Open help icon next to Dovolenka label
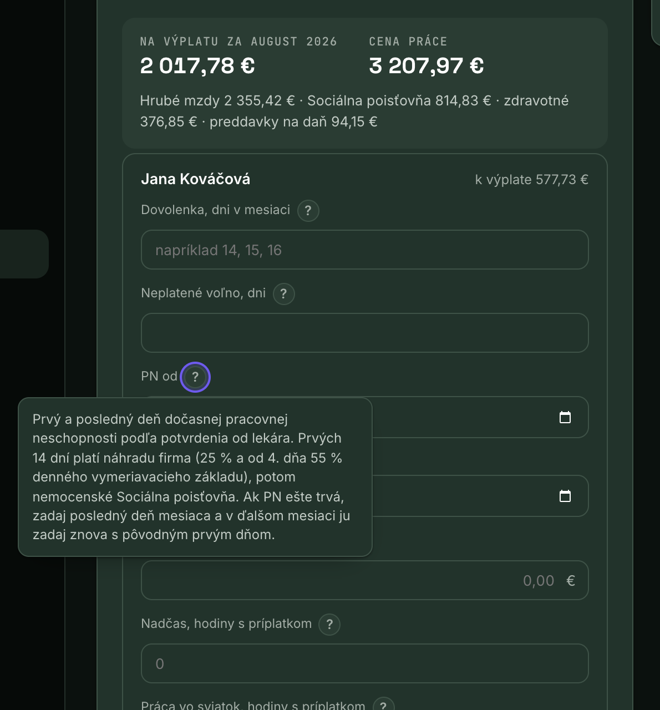 (x=308, y=211)
